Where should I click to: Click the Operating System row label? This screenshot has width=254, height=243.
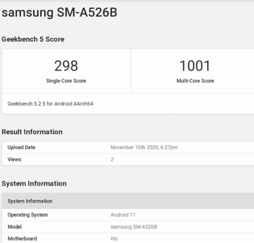click(x=28, y=215)
